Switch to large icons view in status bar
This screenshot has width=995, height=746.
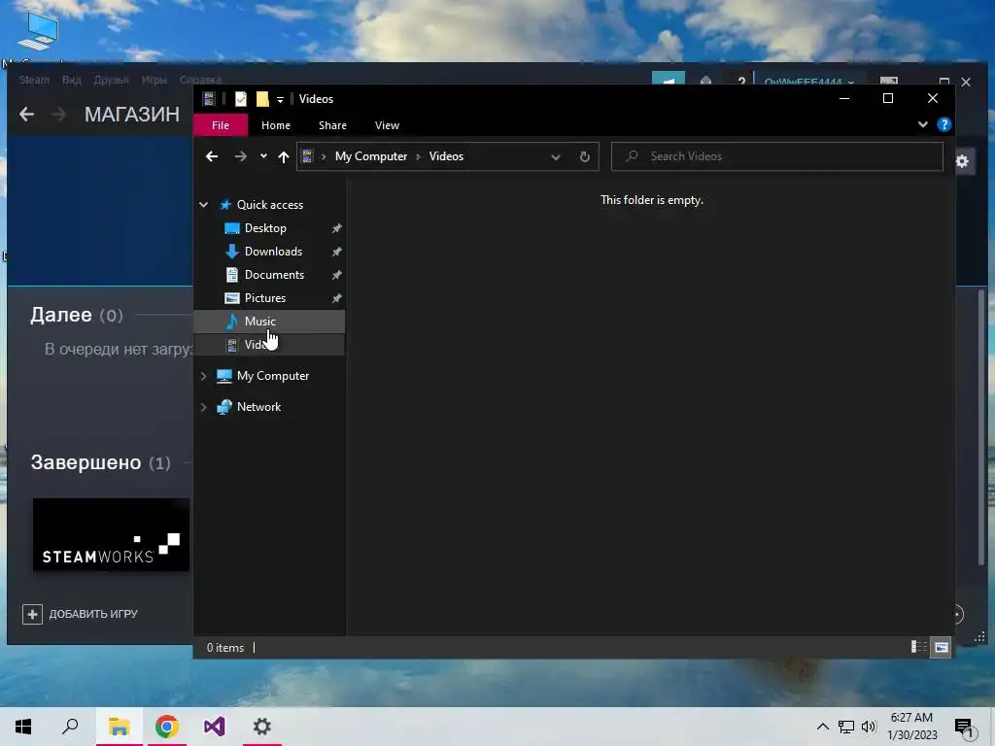click(x=941, y=647)
